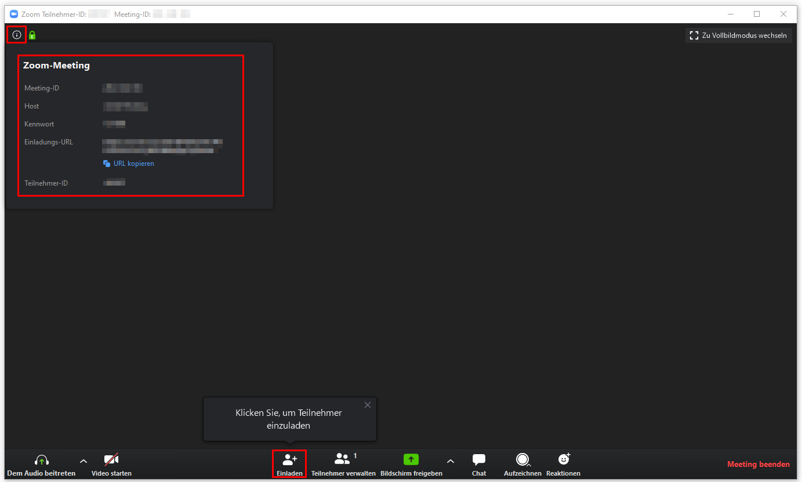Open the Einladen invite participants button

(x=289, y=464)
